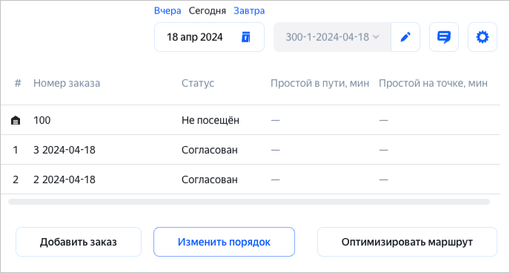The image size is (510, 273).
Task: Switch to Завтра date
Action: [x=249, y=10]
